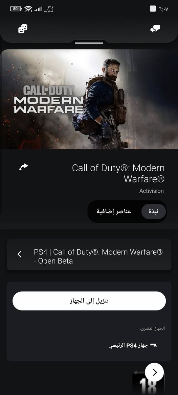
Task: Tap the battery indicator showing 80
Action: (16, 9)
